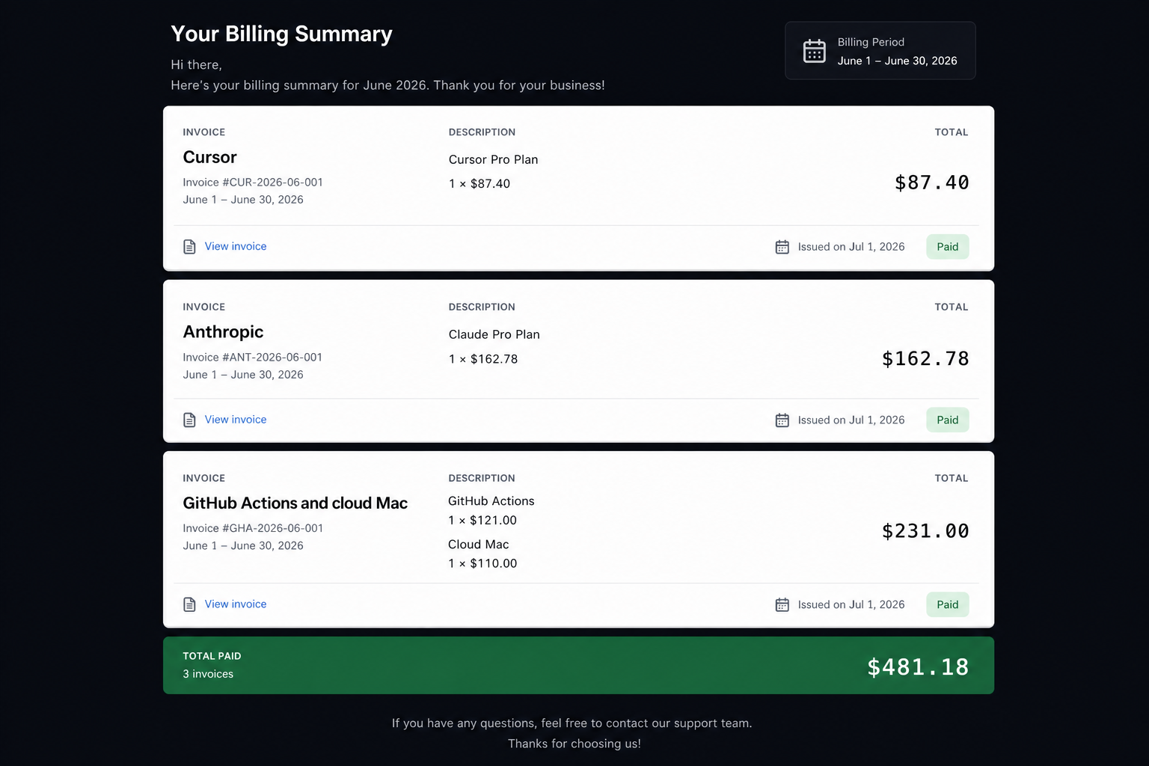Click the $87.40 total amount
The image size is (1149, 766).
click(x=931, y=183)
